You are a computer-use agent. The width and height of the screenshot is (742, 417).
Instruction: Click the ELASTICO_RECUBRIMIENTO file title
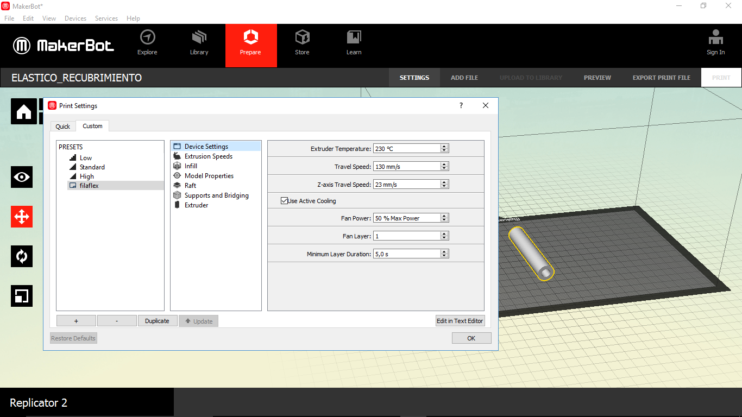click(x=77, y=78)
